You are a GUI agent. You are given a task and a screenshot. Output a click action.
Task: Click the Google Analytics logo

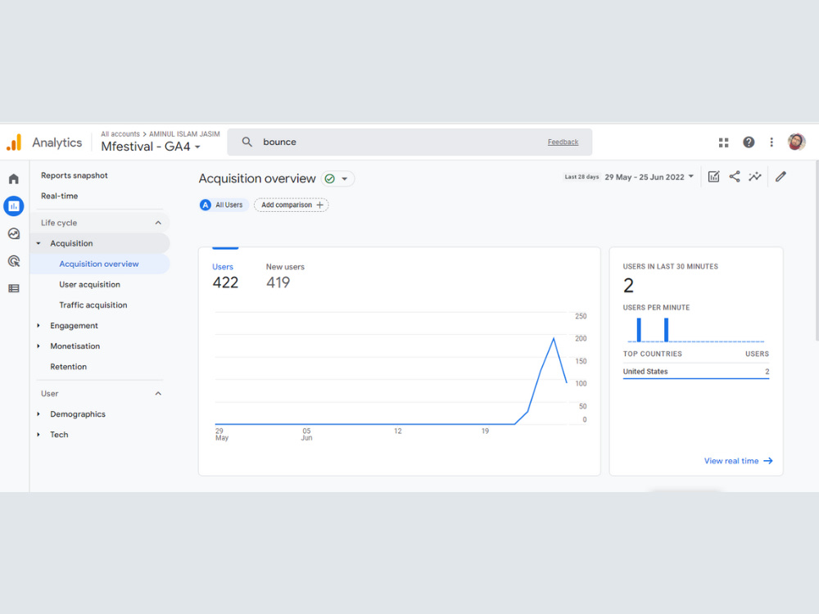click(x=14, y=142)
